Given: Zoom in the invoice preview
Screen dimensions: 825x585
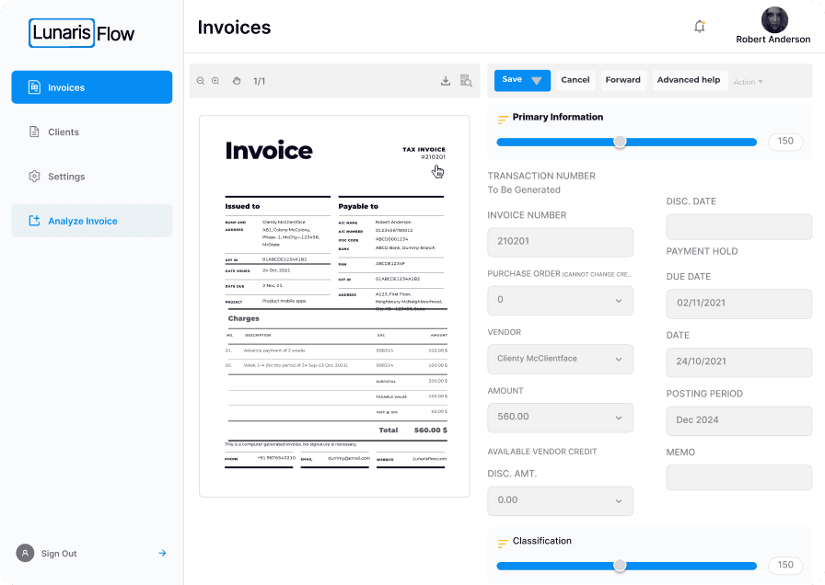Looking at the screenshot, I should (x=215, y=81).
